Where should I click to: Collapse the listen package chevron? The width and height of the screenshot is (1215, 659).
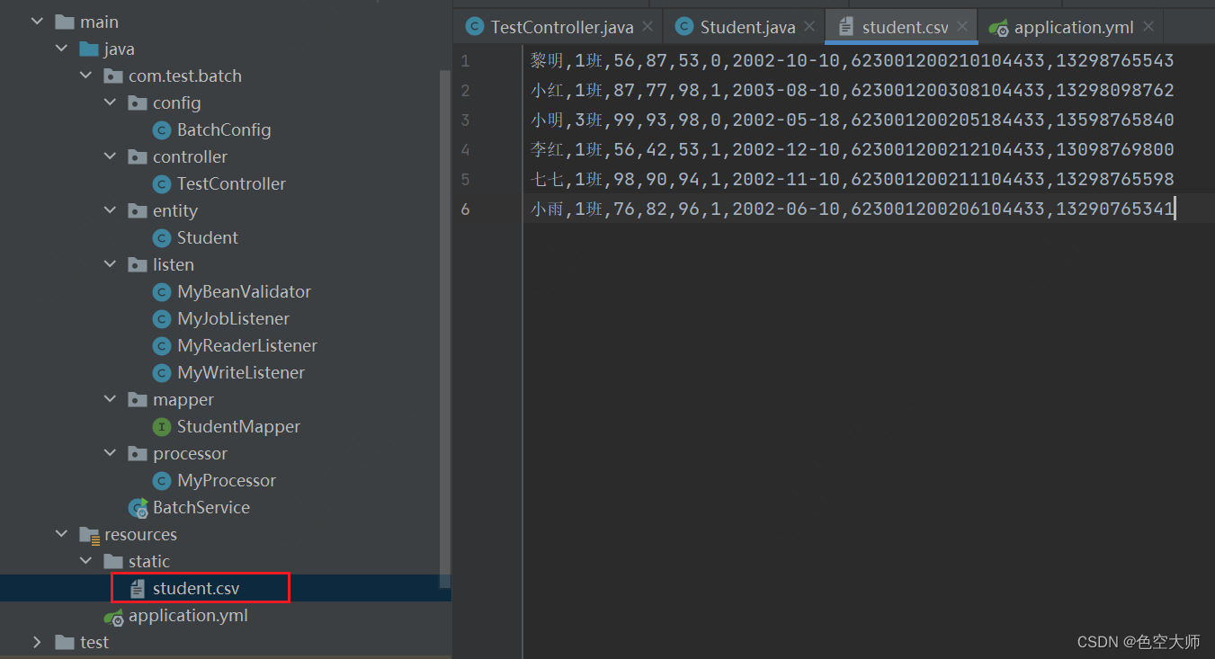[110, 264]
